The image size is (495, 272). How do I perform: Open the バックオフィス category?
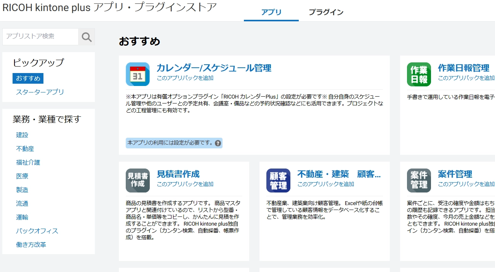pyautogui.click(x=37, y=231)
